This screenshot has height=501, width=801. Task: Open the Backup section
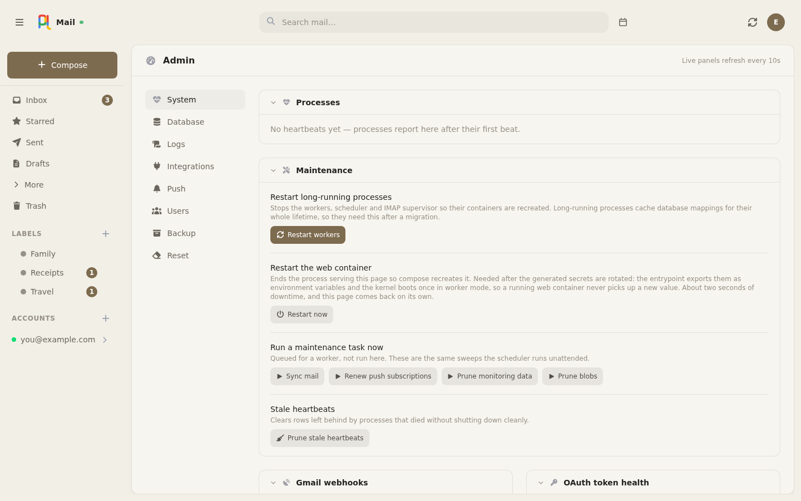pyautogui.click(x=195, y=233)
